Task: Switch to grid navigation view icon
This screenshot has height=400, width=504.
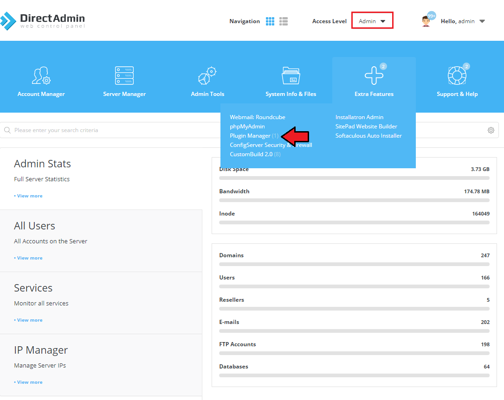Action: pos(270,21)
